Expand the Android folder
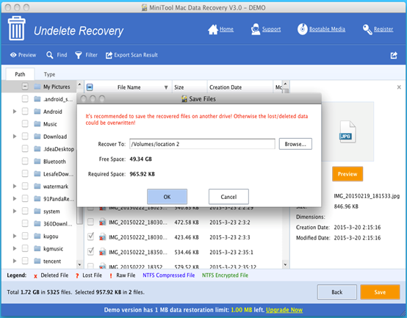Viewport: 407px width, 318px height. 15,112
